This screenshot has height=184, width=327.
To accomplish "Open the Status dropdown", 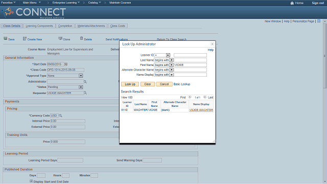I will pos(81,87).
